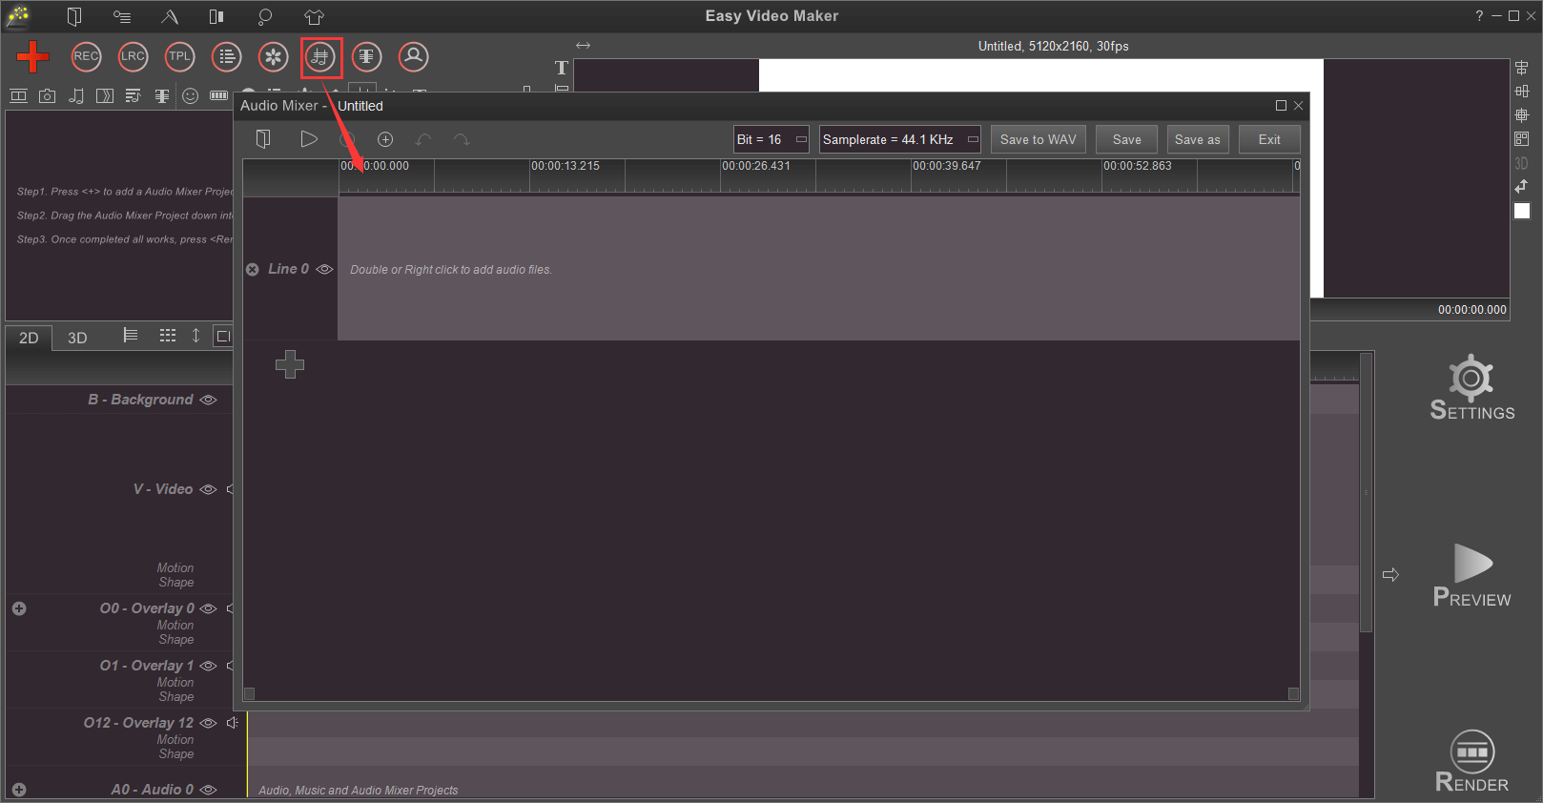Expand Audio 0 with its plus icon
Screen dimensions: 1543x803
[19, 790]
